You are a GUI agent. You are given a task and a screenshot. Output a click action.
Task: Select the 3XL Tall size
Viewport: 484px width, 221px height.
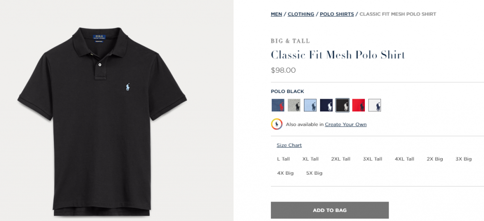372,159
